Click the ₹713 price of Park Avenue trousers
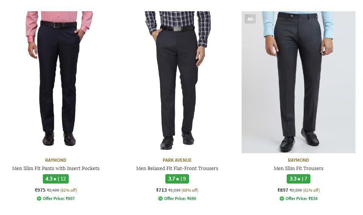 (162, 190)
